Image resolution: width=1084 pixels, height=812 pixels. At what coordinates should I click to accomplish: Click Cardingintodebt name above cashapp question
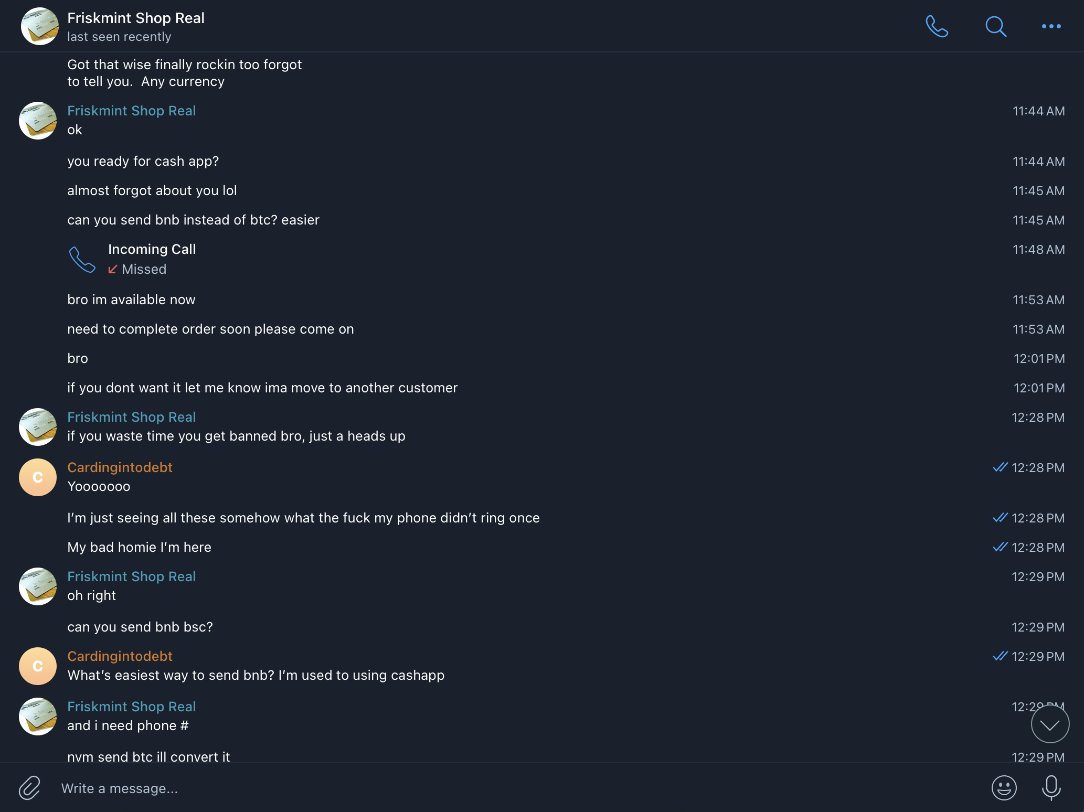pyautogui.click(x=120, y=656)
